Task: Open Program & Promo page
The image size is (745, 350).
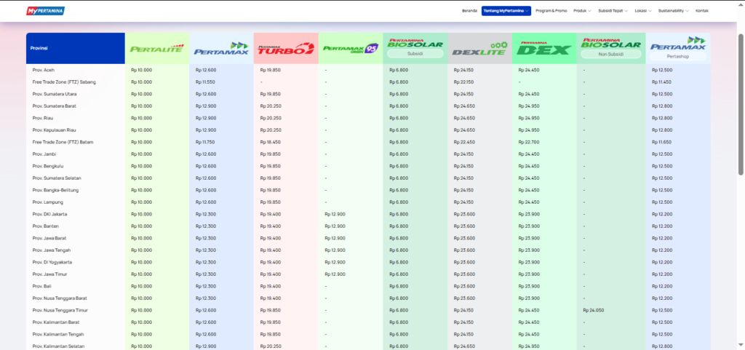Action: point(551,11)
